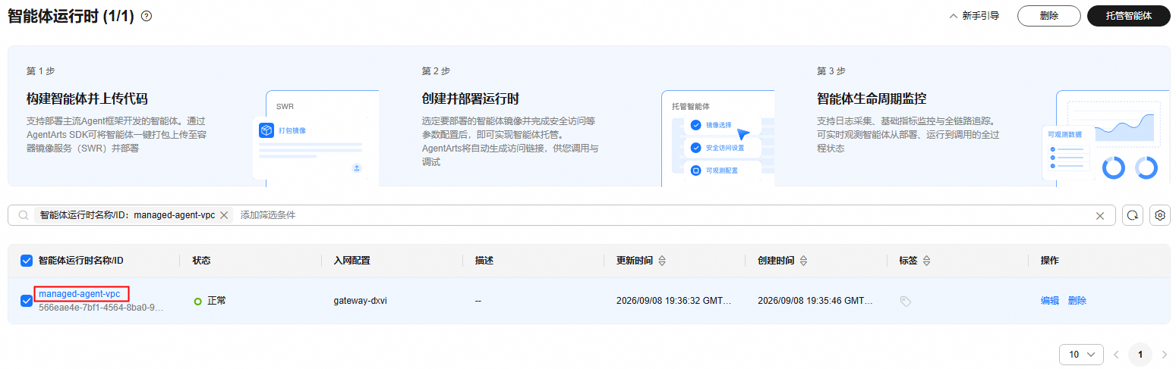
Task: Click the tag icon in managed-agent-vpc row
Action: pos(905,301)
